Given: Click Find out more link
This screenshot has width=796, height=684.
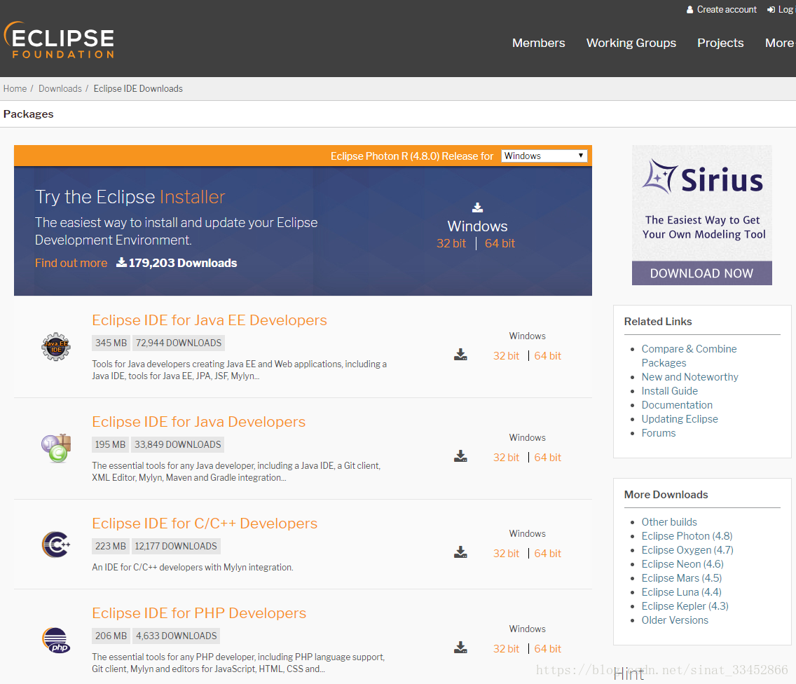Looking at the screenshot, I should (x=71, y=263).
